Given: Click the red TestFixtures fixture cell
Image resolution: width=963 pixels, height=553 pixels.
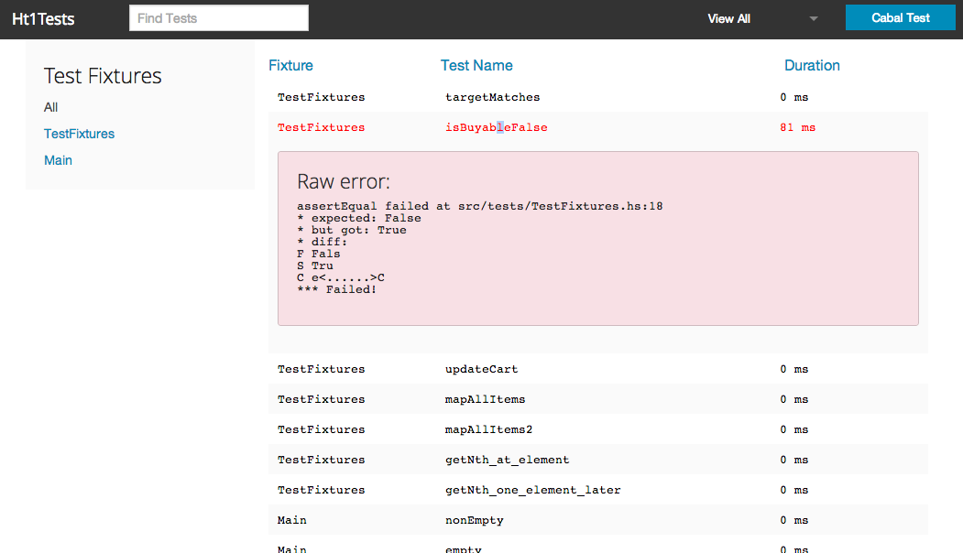Looking at the screenshot, I should tap(322, 127).
